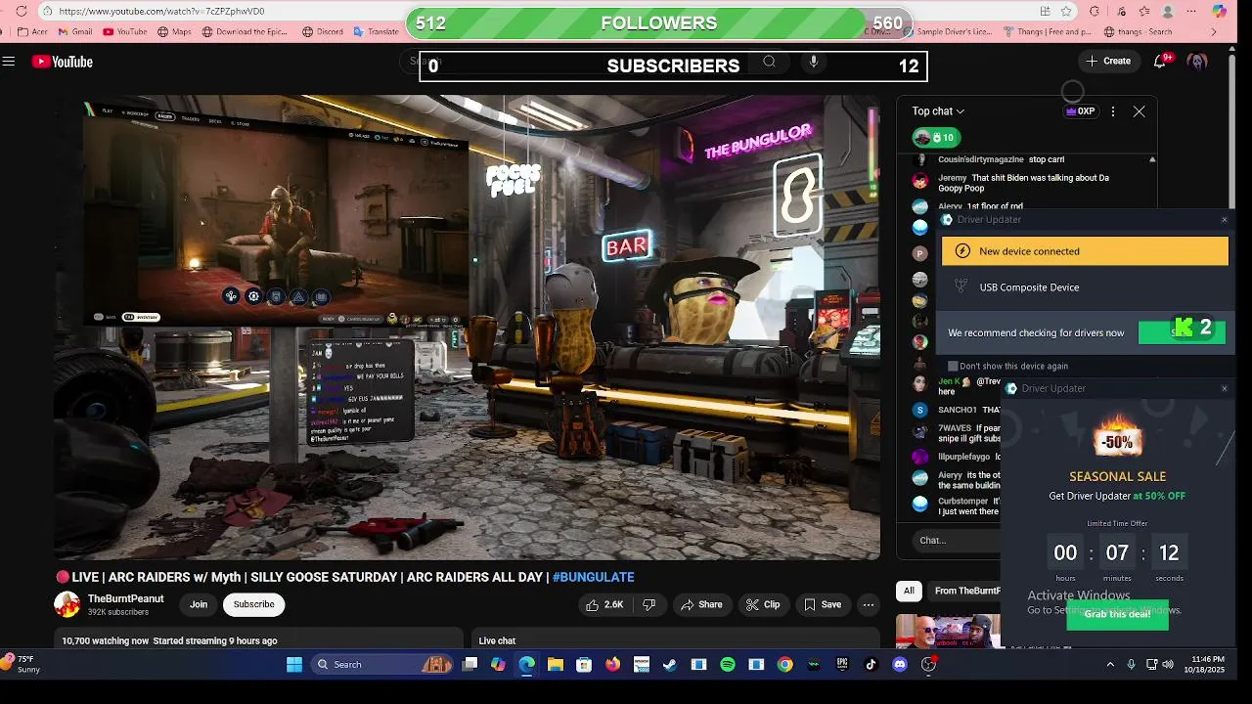Screen dimensions: 1252x704
Task: Start voice search with microphone icon
Action: click(813, 62)
